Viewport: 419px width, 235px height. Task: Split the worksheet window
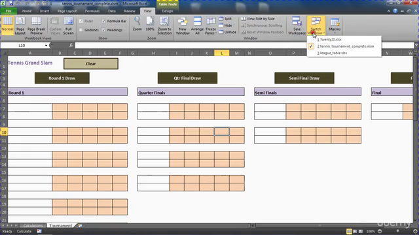pos(225,19)
